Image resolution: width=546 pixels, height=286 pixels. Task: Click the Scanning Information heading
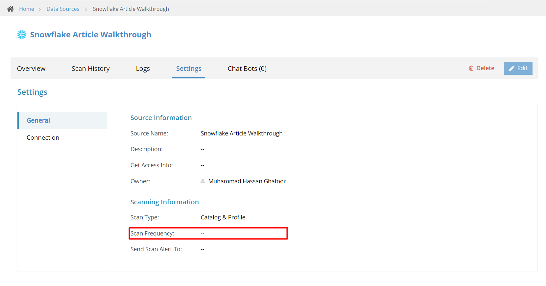click(x=165, y=202)
